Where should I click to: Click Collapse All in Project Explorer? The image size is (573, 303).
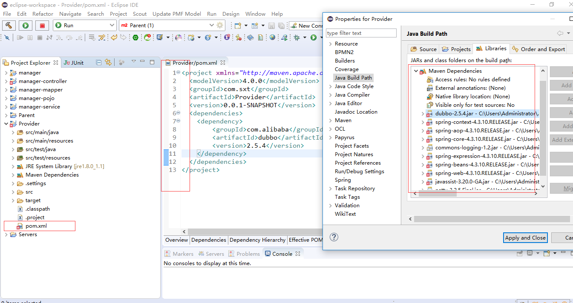(99, 62)
